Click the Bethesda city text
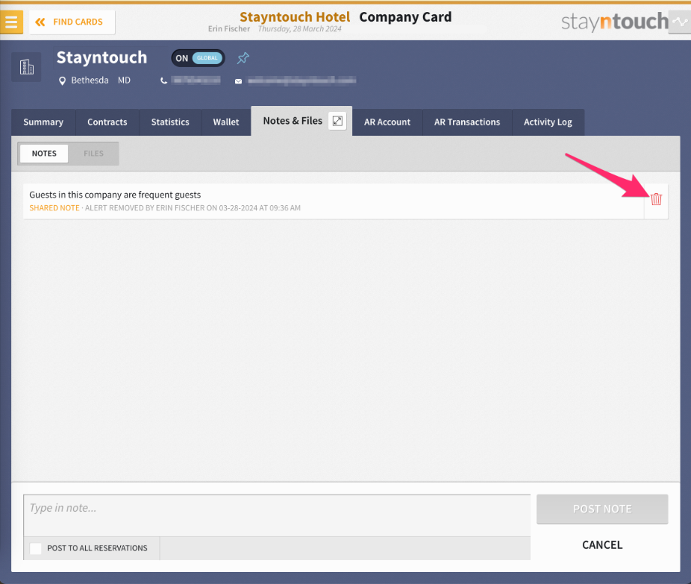The image size is (691, 584). (90, 80)
